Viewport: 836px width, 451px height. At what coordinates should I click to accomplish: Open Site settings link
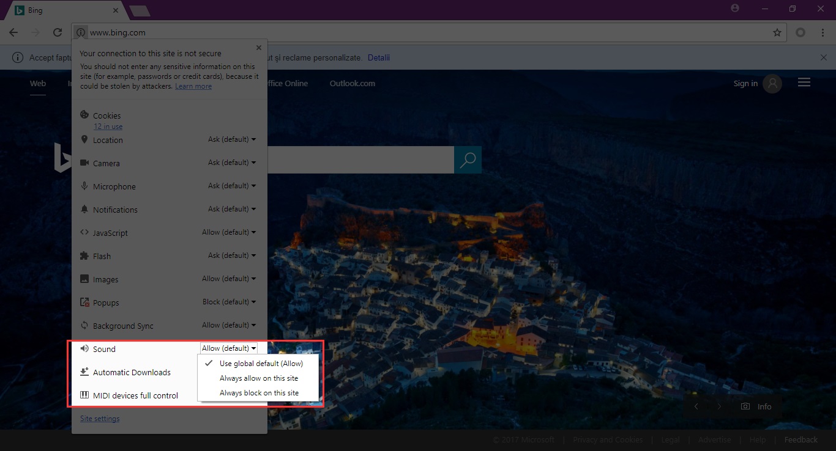coord(100,419)
